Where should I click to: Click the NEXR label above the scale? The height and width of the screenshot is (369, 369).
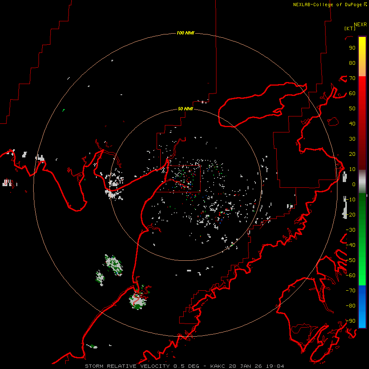(x=360, y=25)
